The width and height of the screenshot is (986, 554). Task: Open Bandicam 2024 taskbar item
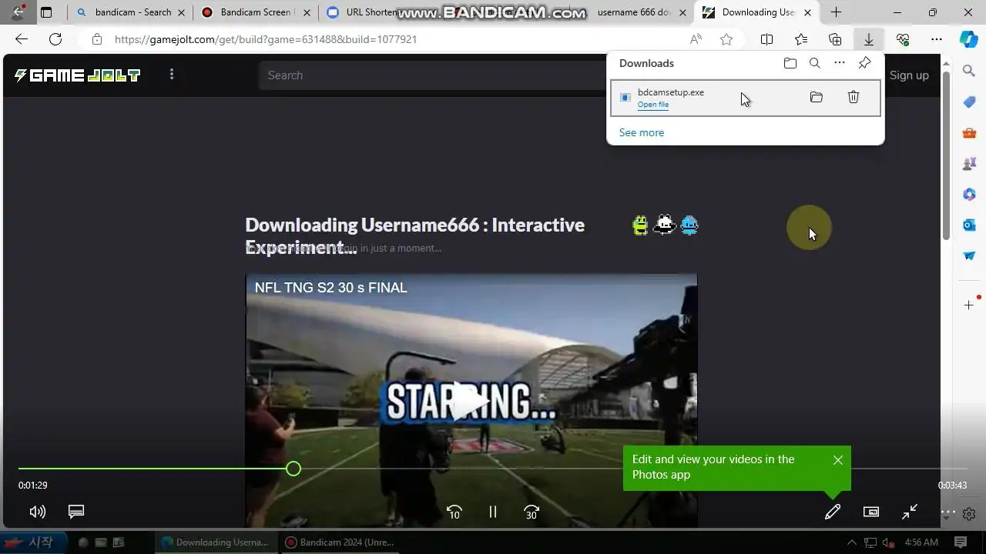coord(340,542)
